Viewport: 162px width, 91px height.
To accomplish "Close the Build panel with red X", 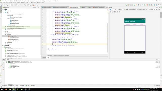I will (x=3, y=70).
